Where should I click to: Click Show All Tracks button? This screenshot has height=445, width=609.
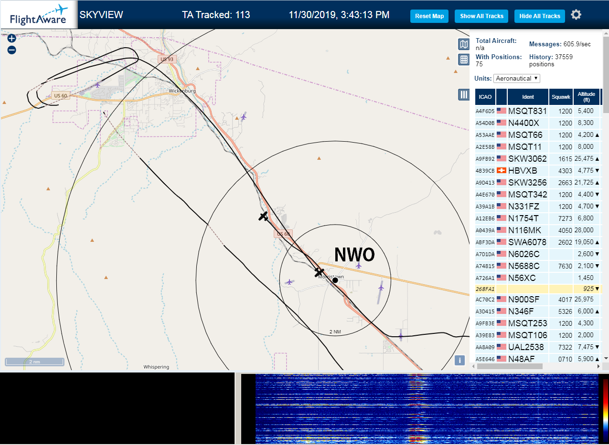pos(481,16)
